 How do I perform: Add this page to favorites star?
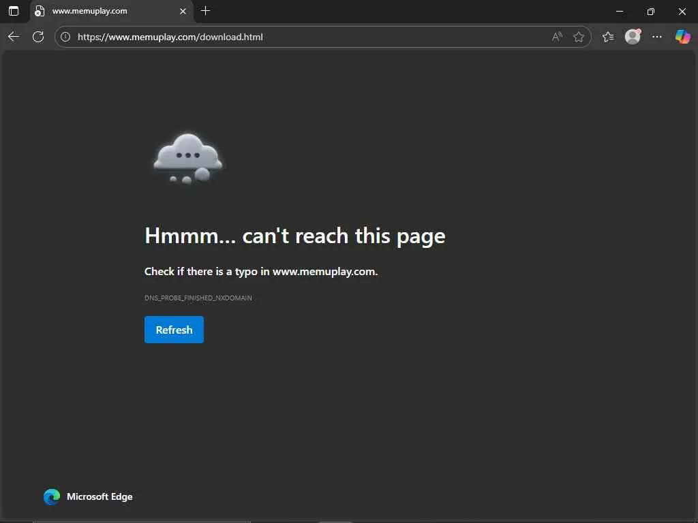(579, 37)
